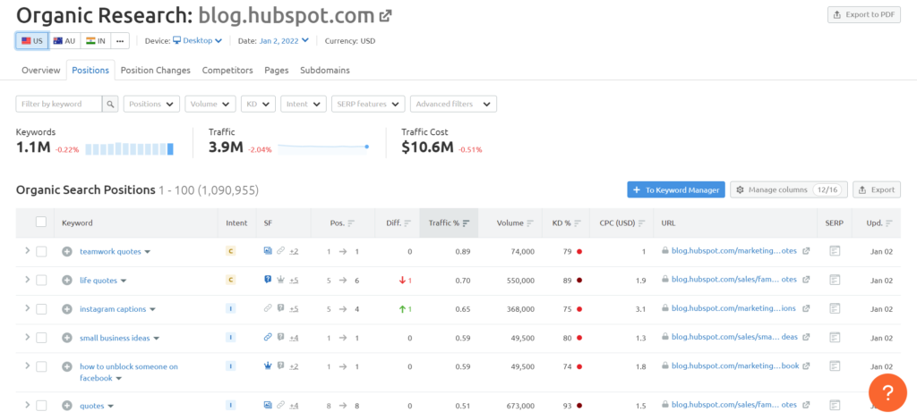Click the Export to PDF button
This screenshot has width=917, height=420.
pos(864,14)
